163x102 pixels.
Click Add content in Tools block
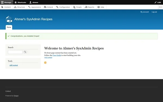pyautogui.click(x=14, y=65)
